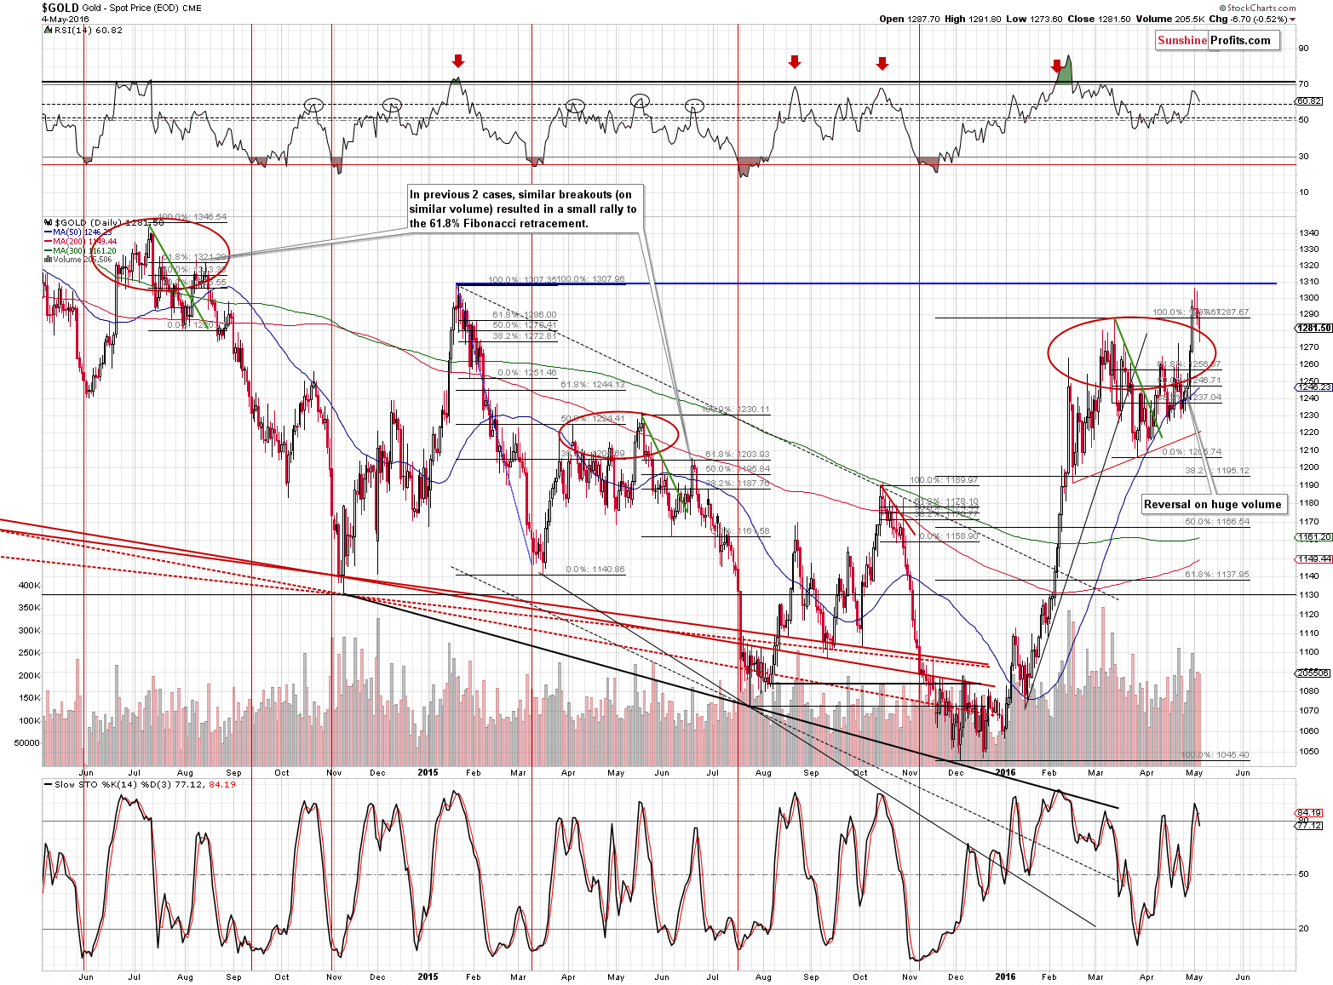Image resolution: width=1333 pixels, height=985 pixels.
Task: Click the Volume 205.5K header value
Action: [1169, 19]
